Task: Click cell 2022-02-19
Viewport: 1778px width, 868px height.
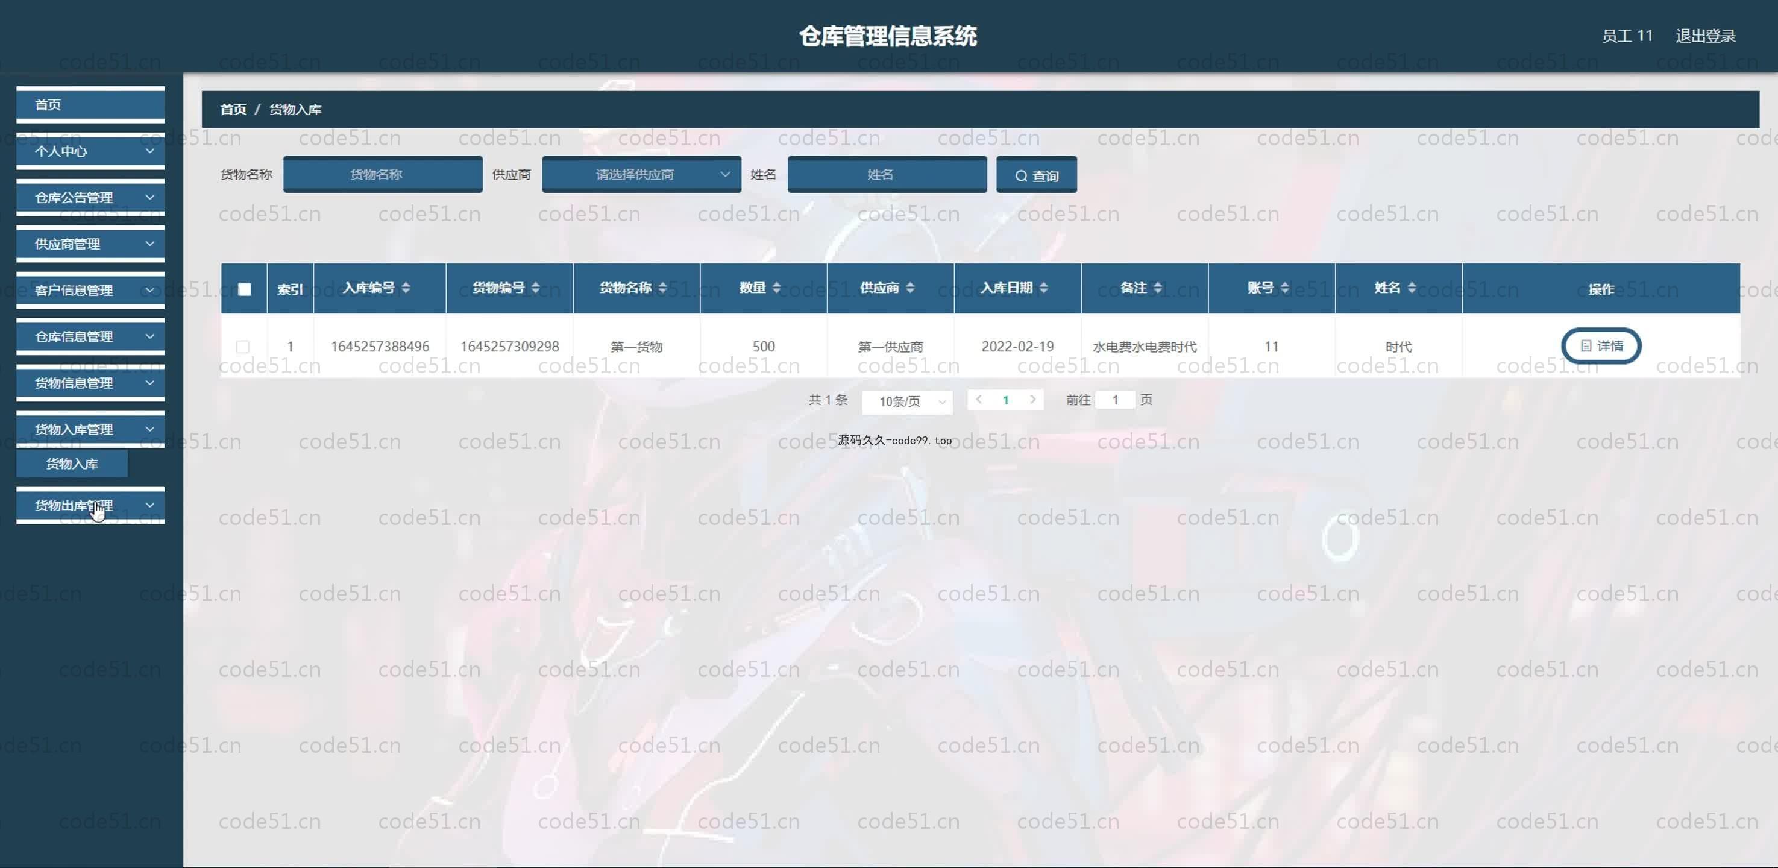Action: pyautogui.click(x=1017, y=347)
